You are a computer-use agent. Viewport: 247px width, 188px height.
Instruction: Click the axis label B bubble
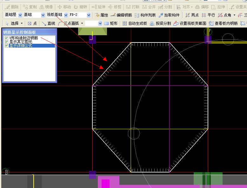(5, 172)
